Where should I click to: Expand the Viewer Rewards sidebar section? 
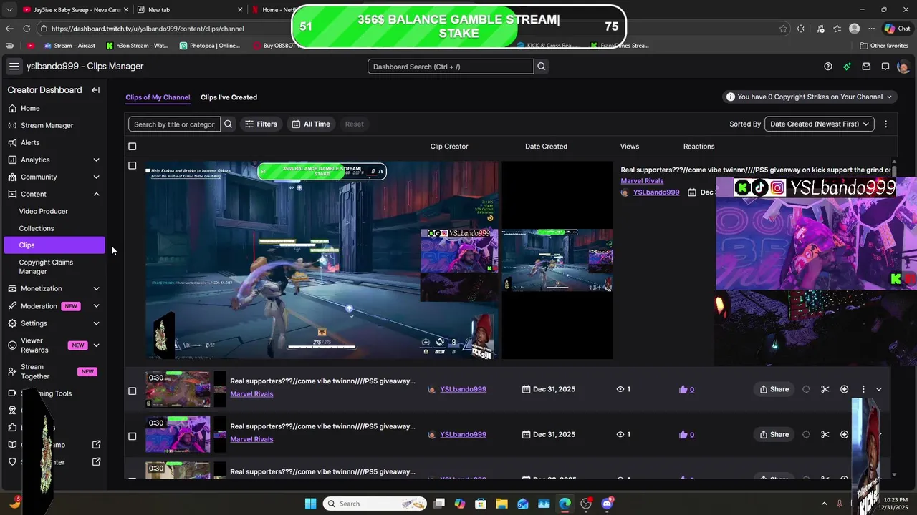[x=96, y=345]
